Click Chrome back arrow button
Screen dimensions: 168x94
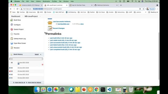[x=11, y=9]
